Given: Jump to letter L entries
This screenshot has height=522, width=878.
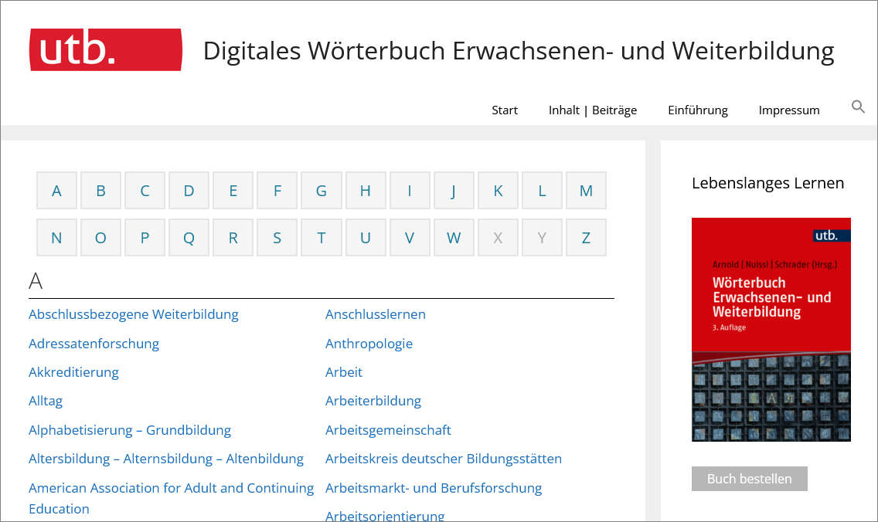Looking at the screenshot, I should point(542,191).
